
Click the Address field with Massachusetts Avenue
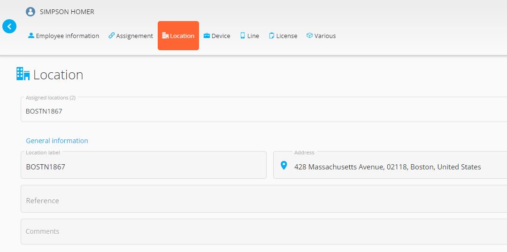(x=390, y=165)
